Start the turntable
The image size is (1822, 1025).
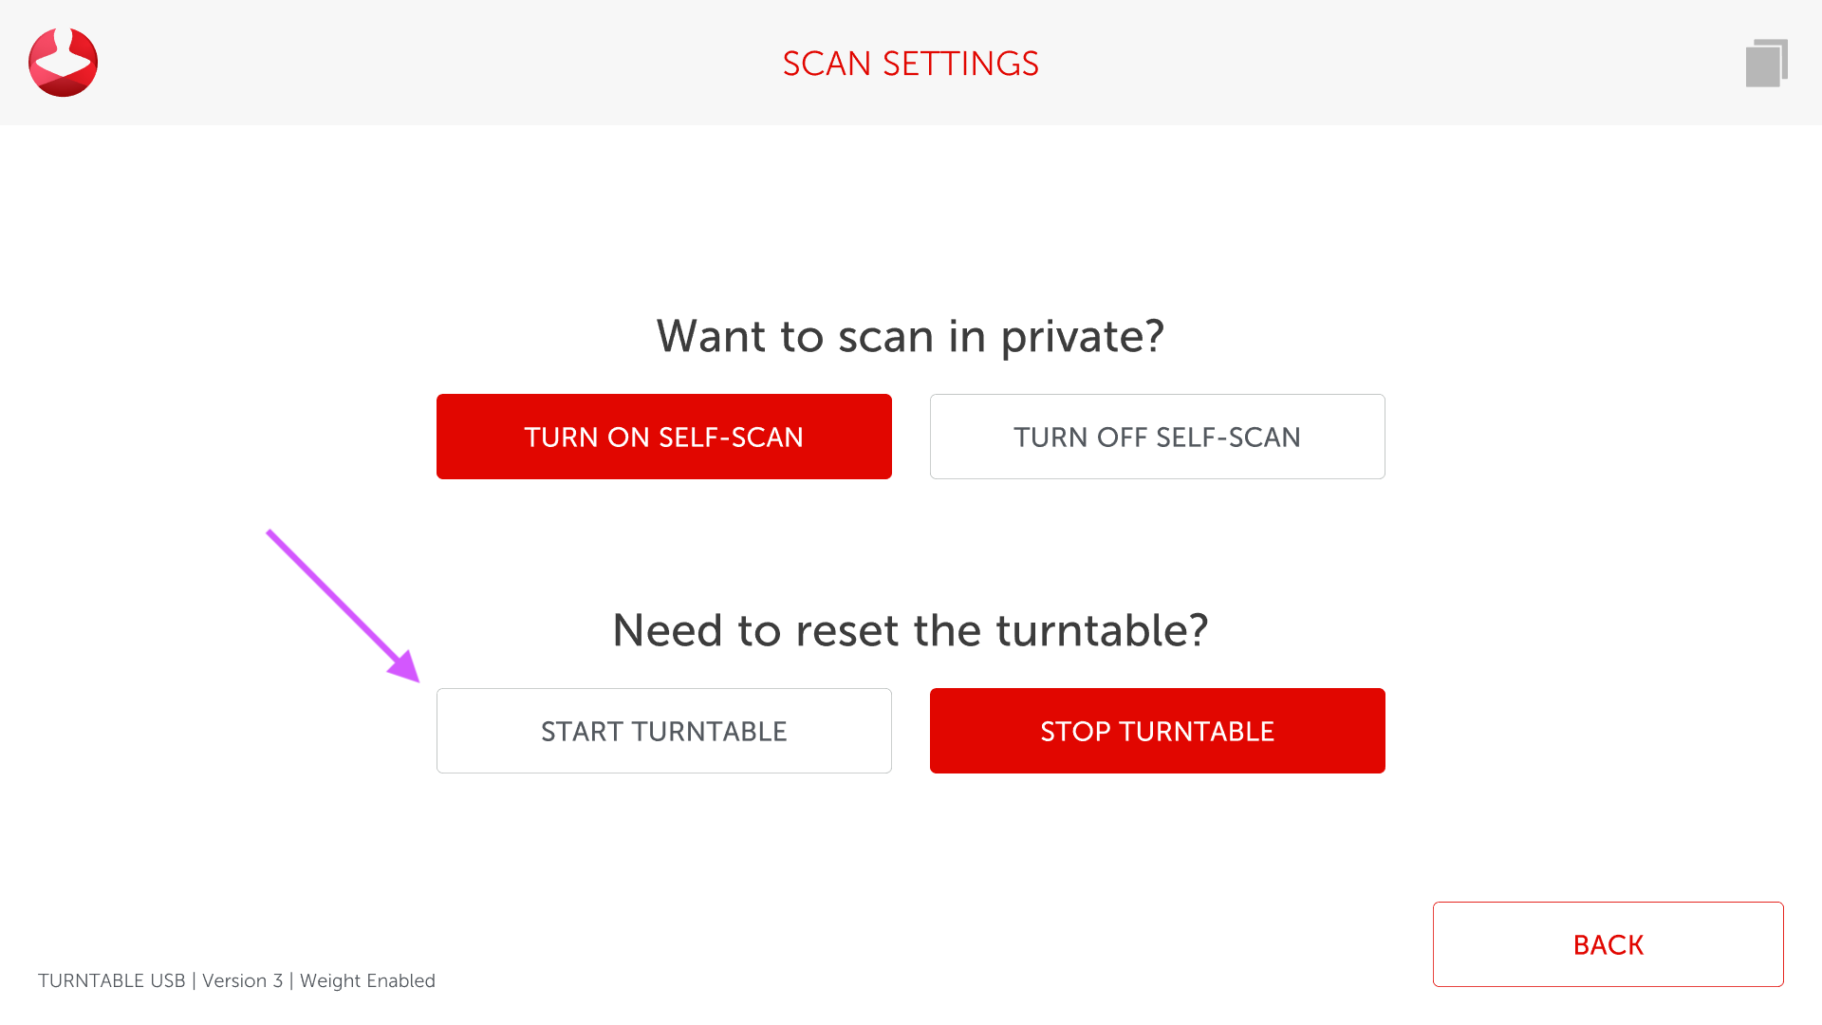click(663, 731)
